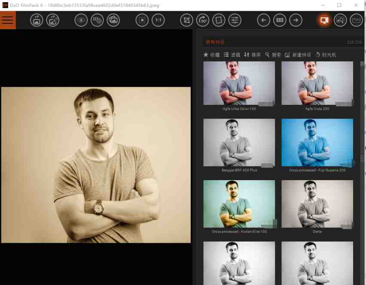Select the crop tool

pos(186,20)
